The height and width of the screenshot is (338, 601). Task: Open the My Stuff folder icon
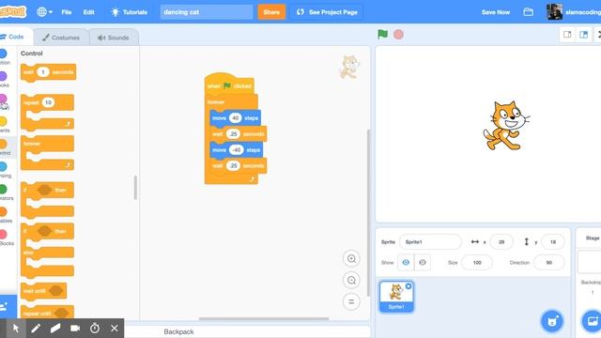pos(528,12)
